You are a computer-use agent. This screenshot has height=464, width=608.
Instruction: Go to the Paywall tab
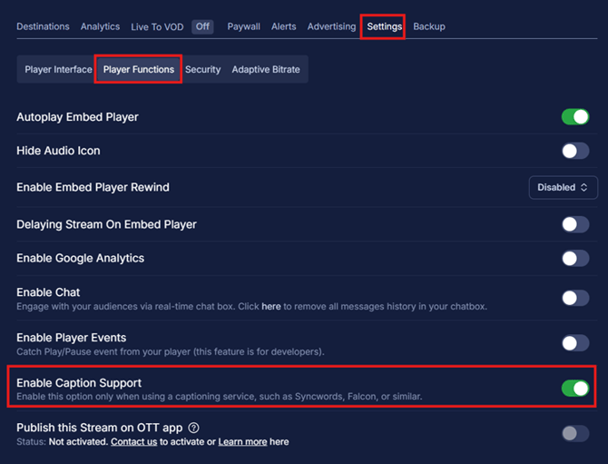[x=243, y=26]
